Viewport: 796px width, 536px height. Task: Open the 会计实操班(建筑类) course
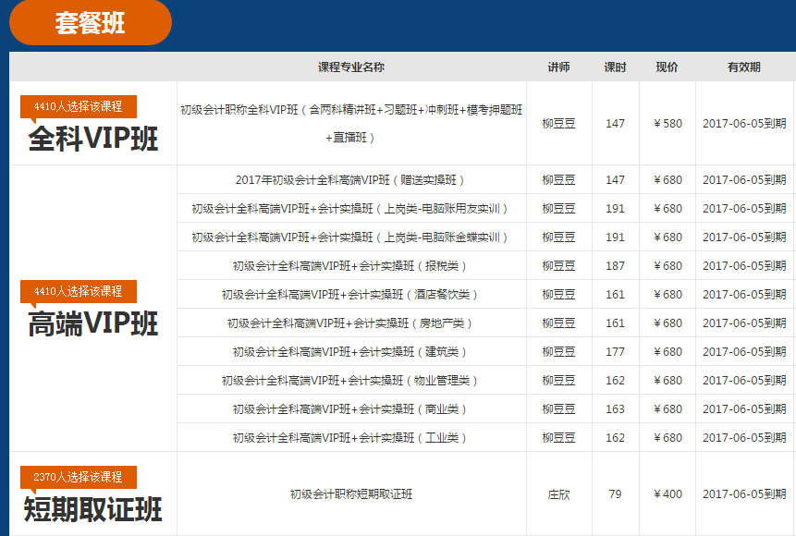point(351,352)
